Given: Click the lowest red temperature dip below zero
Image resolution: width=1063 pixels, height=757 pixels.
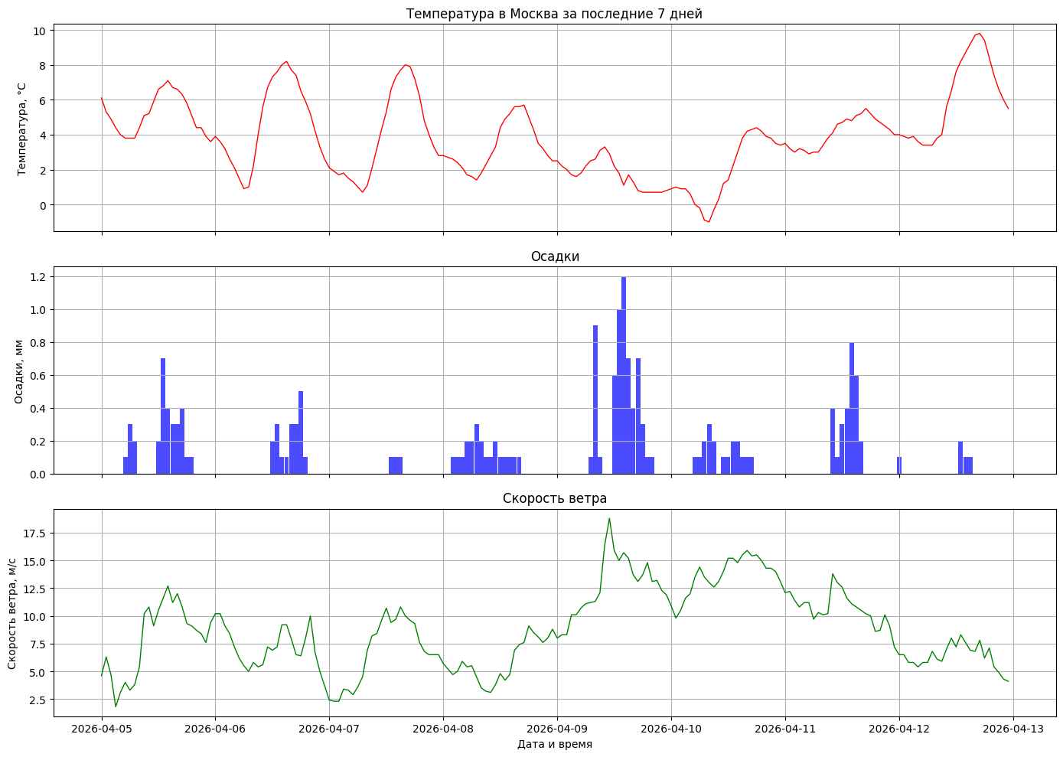Looking at the screenshot, I should tap(709, 221).
